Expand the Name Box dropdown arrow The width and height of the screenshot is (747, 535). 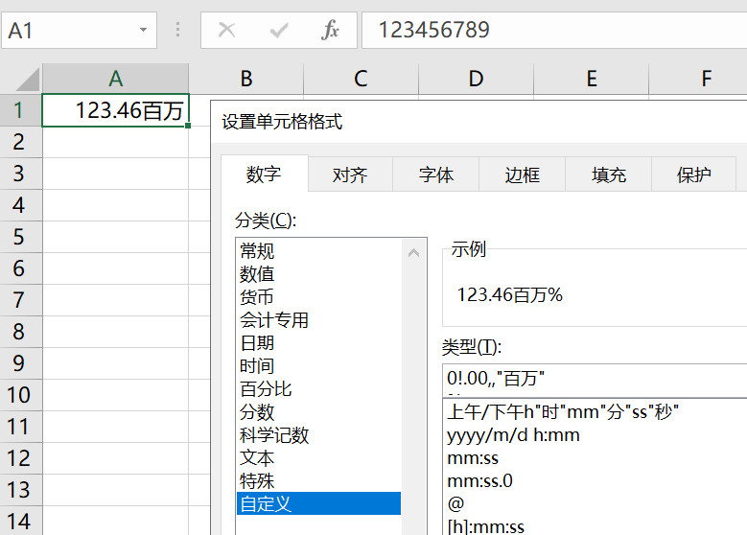[143, 30]
